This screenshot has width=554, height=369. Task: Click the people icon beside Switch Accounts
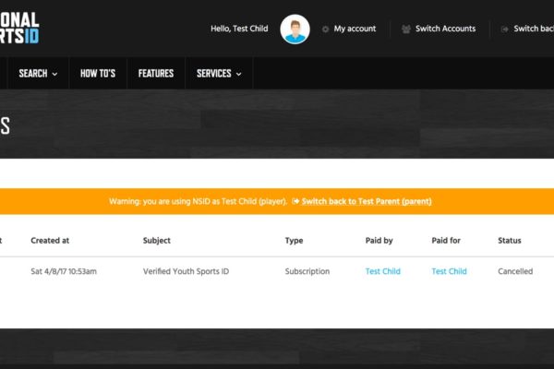click(406, 29)
